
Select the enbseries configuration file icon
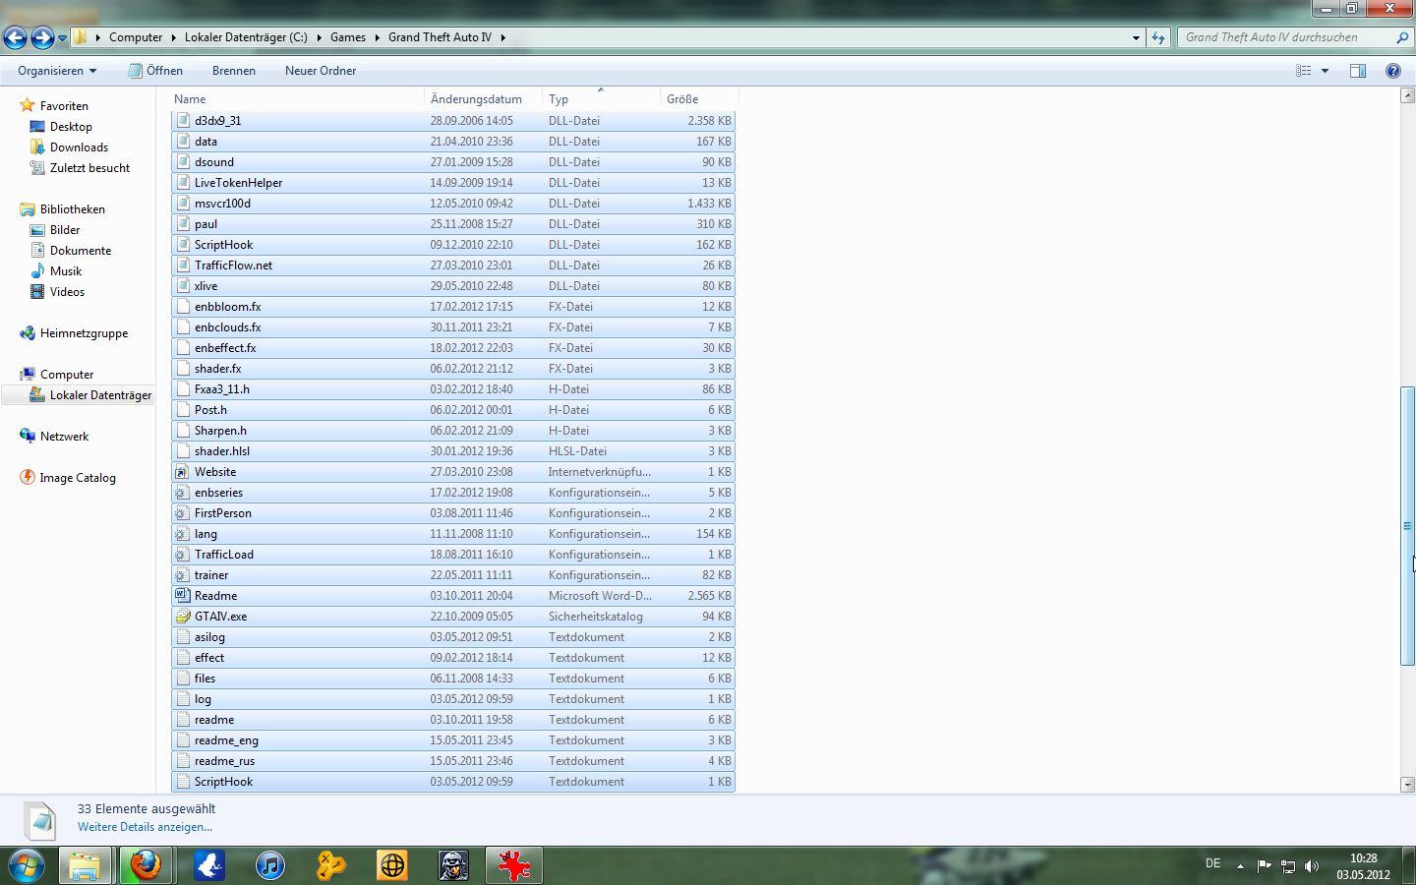(182, 493)
